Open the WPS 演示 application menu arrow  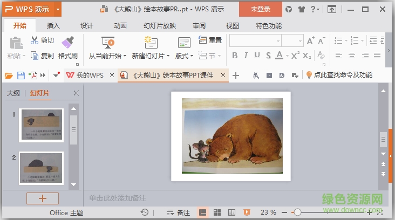[x=58, y=9]
